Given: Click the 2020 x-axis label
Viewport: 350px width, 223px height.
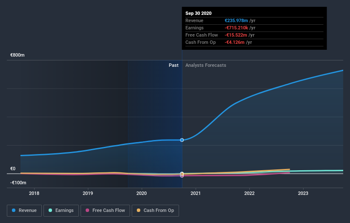Looking at the screenshot, I should [142, 193].
